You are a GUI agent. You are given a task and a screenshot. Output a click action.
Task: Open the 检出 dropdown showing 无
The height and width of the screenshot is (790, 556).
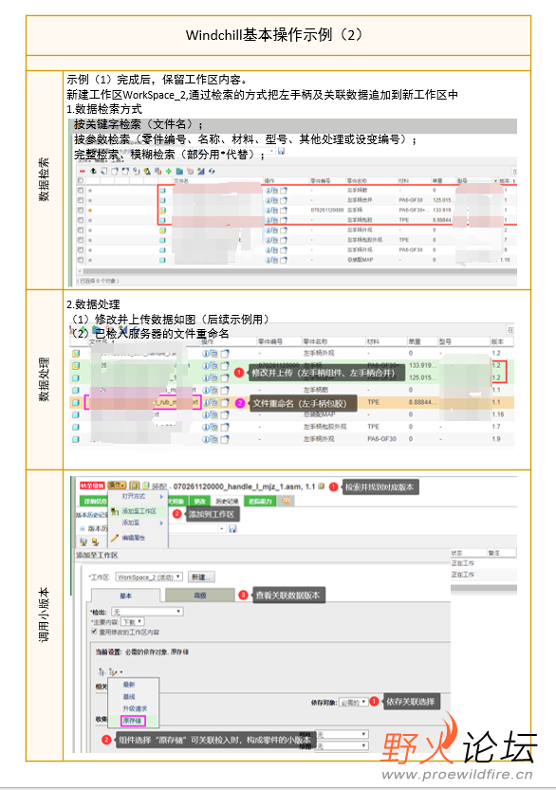pyautogui.click(x=147, y=612)
